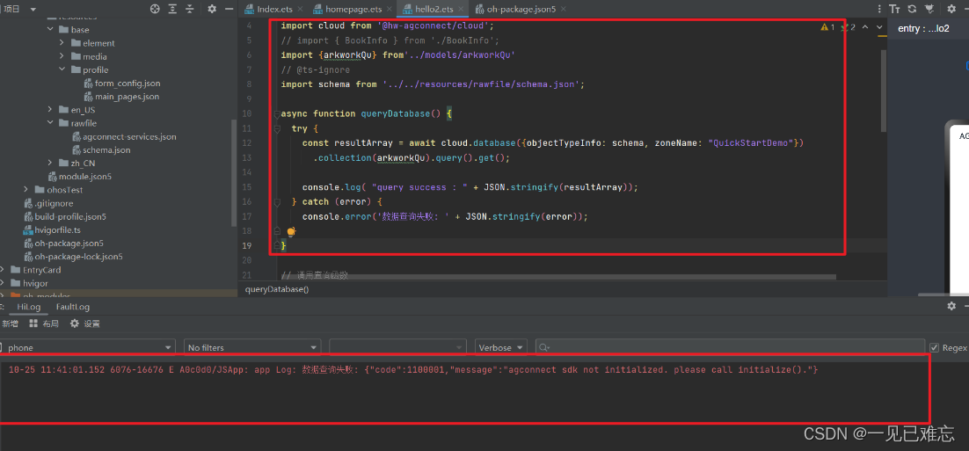Go to next highlighted error arrow

tap(878, 27)
